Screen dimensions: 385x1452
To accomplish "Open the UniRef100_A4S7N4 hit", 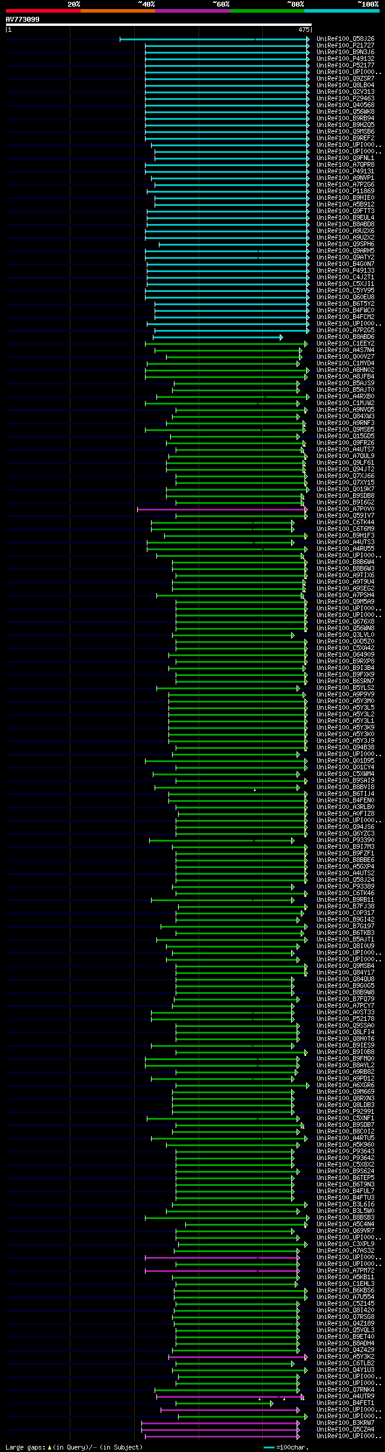I will tap(345, 350).
